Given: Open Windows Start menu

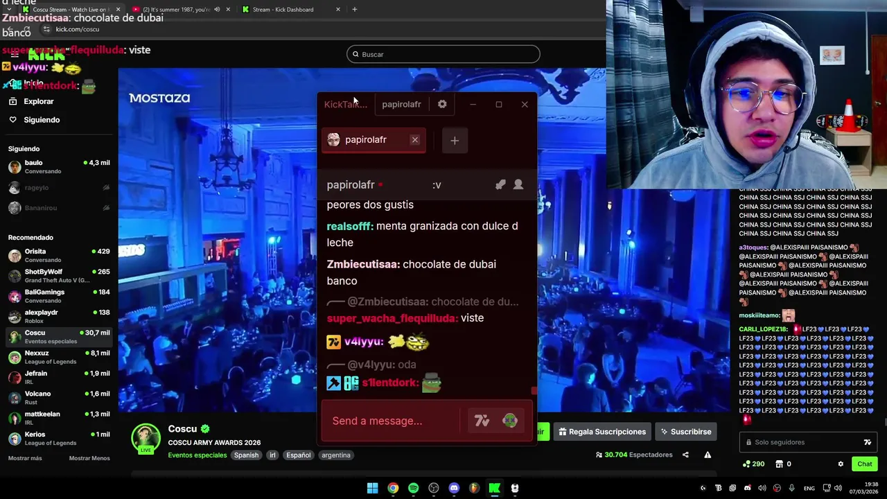Looking at the screenshot, I should (372, 488).
